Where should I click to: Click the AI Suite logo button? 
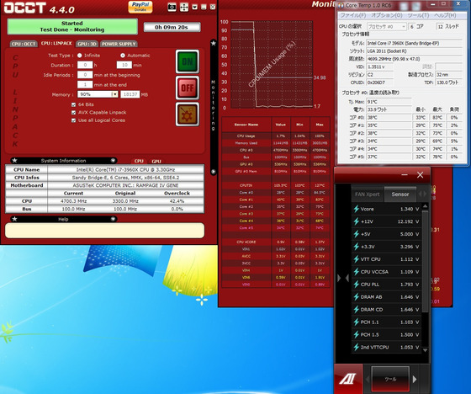click(x=348, y=379)
